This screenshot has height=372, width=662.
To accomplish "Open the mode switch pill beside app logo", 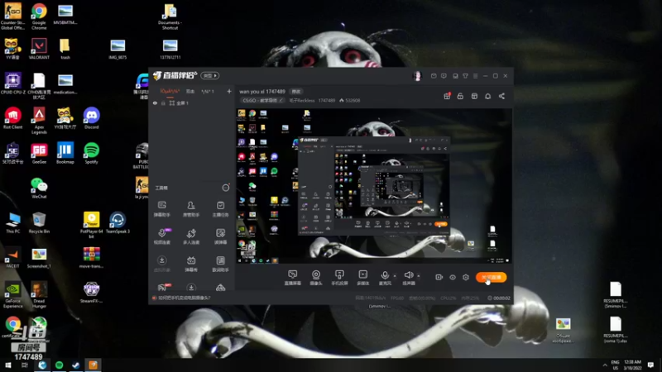I will (210, 75).
